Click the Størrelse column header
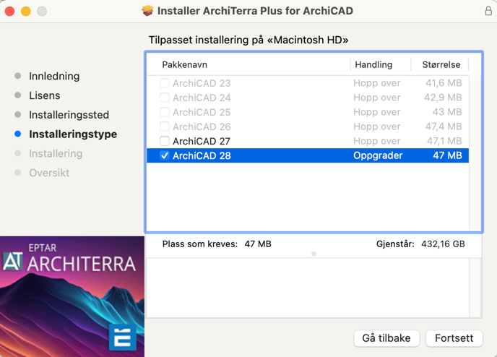This screenshot has width=497, height=357. coord(441,64)
